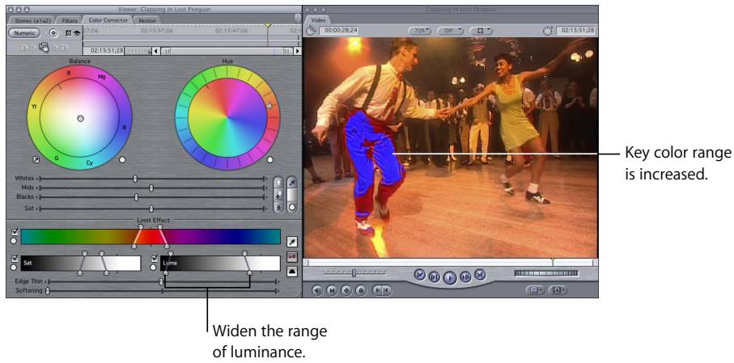
Task: Select the Video tab
Action: point(318,20)
